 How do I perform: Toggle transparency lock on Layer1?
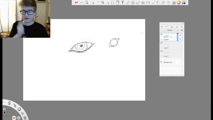coord(161,56)
